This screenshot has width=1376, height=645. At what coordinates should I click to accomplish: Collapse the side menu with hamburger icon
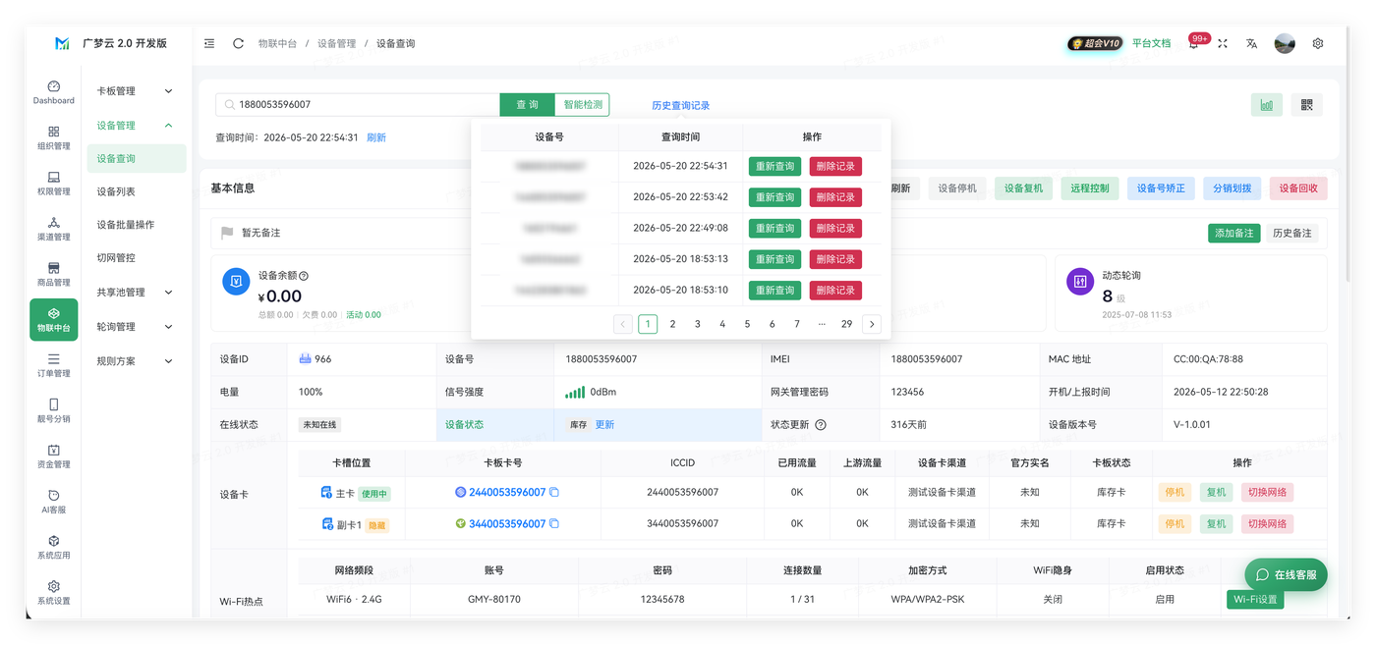pos(209,43)
